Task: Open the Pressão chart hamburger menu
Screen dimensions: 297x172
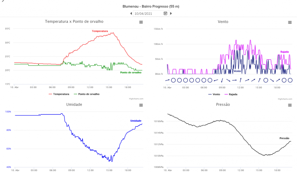Action: (290, 105)
